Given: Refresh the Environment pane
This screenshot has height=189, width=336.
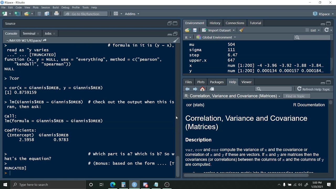Looking at the screenshot, I should pos(327,30).
